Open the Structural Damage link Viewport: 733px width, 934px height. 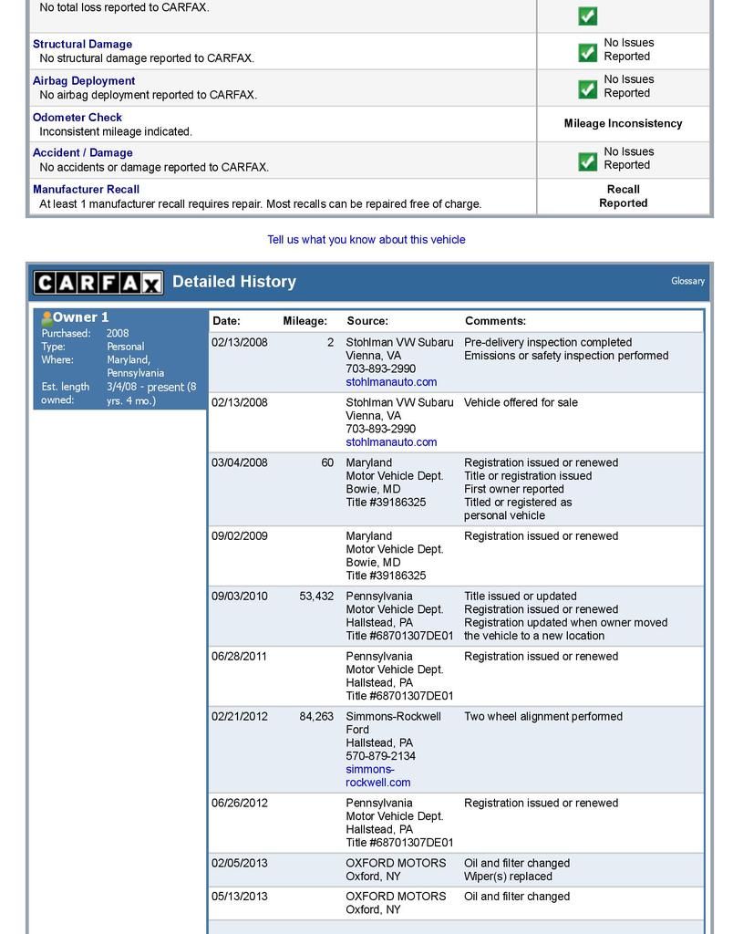[82, 44]
